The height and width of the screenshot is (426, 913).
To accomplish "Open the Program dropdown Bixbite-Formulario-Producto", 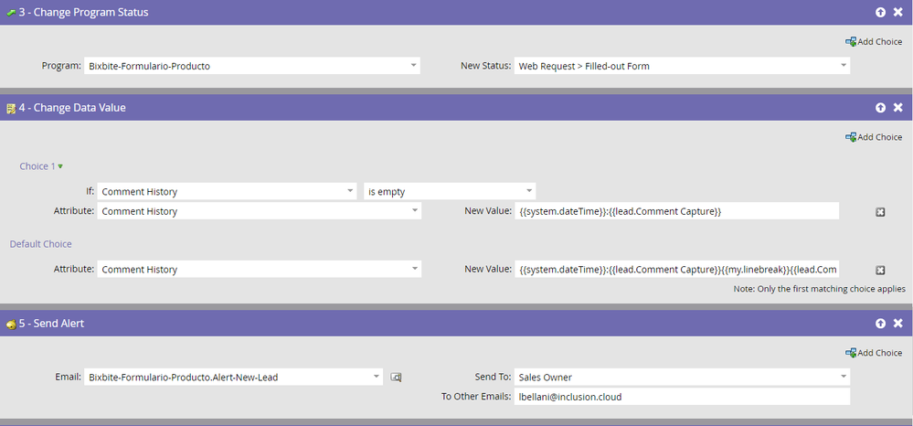I will click(252, 66).
